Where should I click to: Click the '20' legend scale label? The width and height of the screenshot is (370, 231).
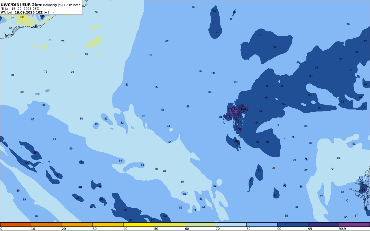coord(64,229)
